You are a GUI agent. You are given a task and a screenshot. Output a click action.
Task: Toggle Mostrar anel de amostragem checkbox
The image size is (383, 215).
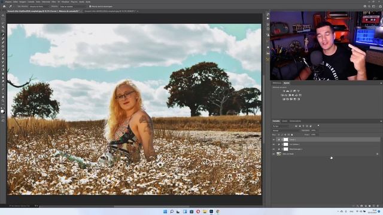point(90,7)
